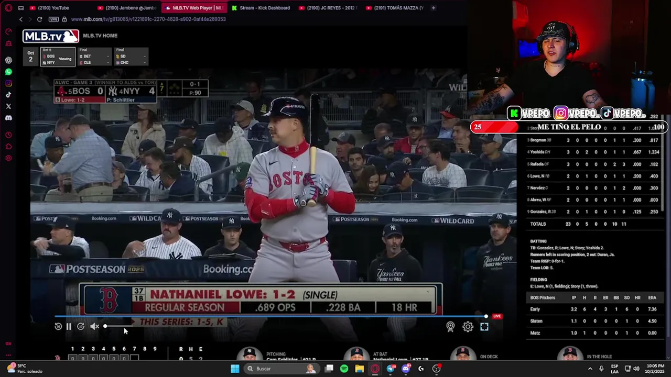The width and height of the screenshot is (671, 377).
Task: Go to MLB.TV HOME link
Action: tap(100, 36)
